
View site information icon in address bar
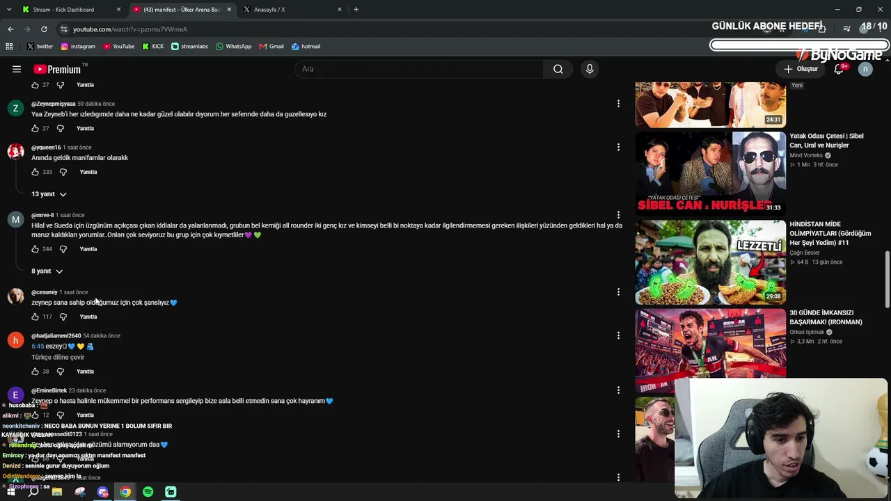coord(63,29)
